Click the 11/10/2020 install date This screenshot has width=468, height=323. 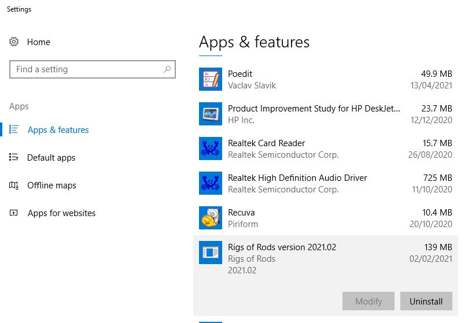(x=432, y=190)
